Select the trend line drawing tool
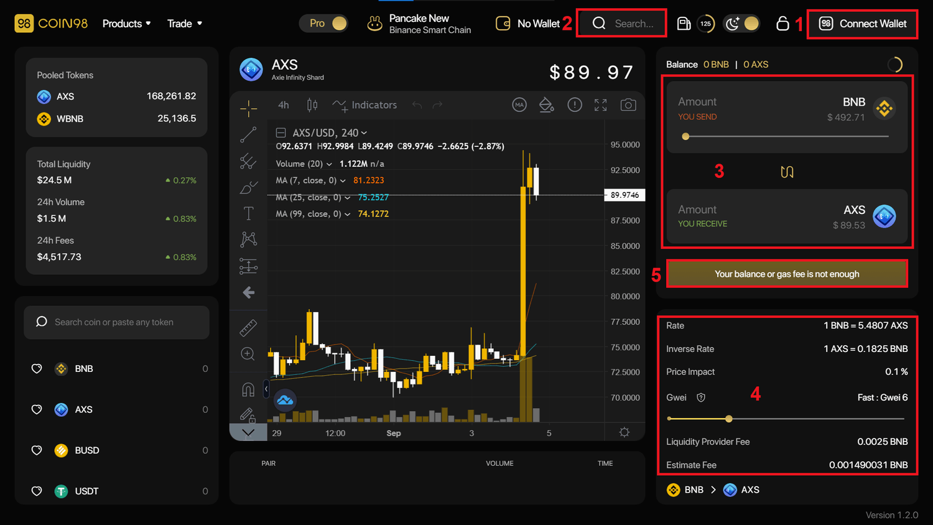 [x=248, y=134]
